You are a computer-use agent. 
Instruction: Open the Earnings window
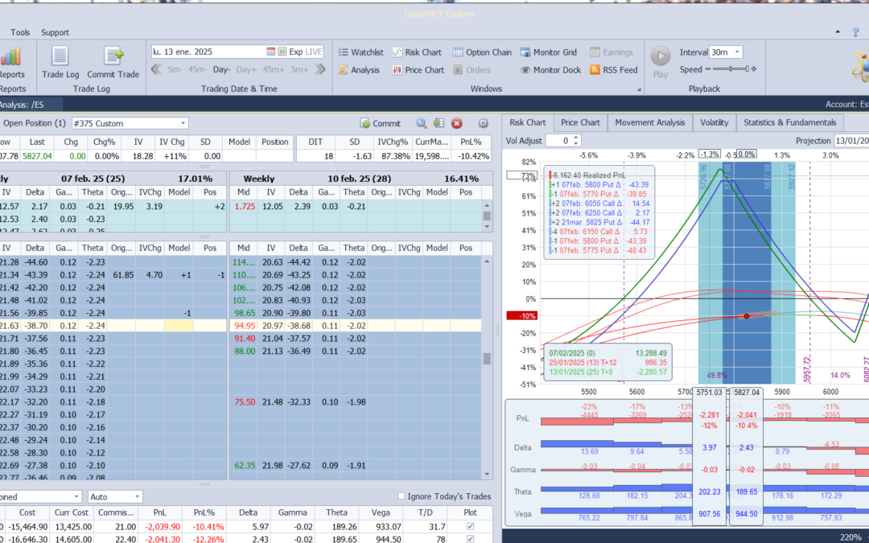click(x=612, y=52)
